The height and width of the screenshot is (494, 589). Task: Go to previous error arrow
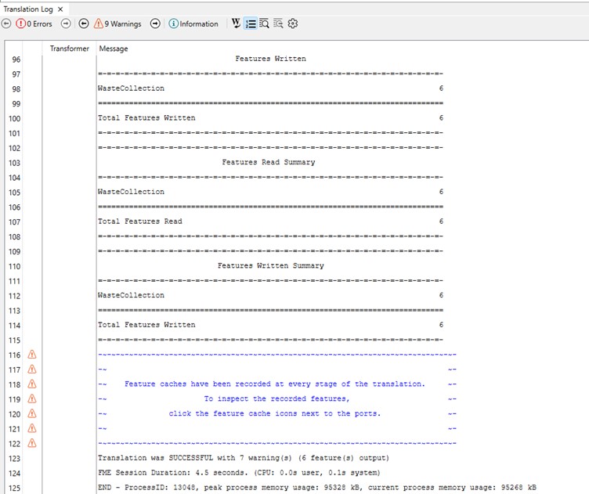(6, 24)
